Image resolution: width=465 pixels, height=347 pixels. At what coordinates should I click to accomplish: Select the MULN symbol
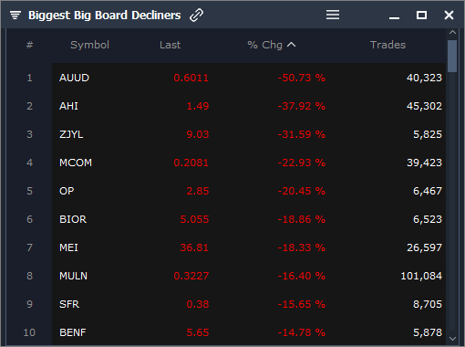tap(73, 276)
